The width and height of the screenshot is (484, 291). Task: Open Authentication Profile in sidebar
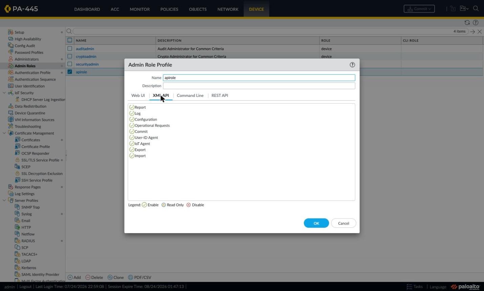32,72
